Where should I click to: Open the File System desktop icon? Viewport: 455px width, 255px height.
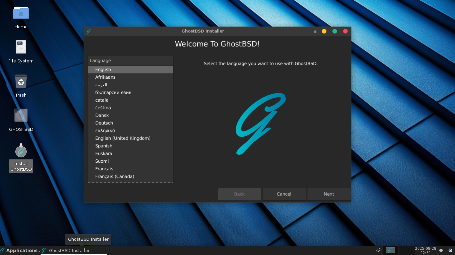(21, 47)
